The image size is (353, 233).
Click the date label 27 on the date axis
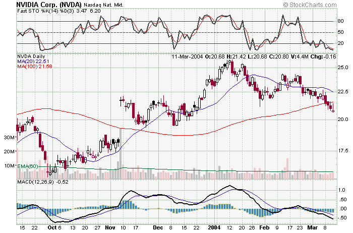pyautogui.click(x=97, y=227)
